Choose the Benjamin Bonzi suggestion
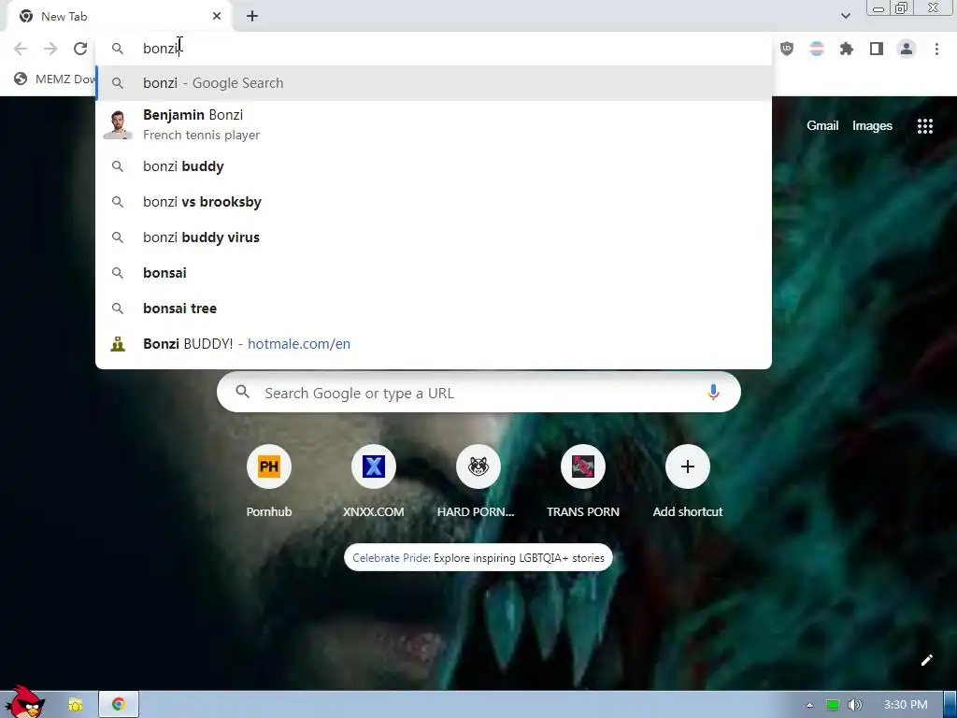 click(434, 124)
